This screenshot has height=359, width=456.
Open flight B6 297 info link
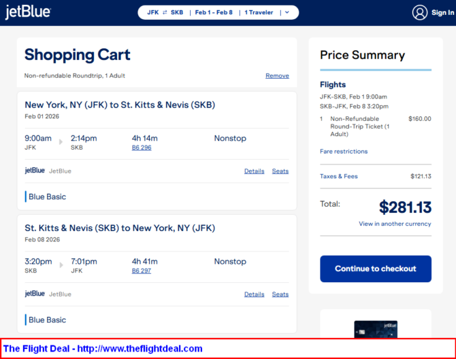click(142, 271)
